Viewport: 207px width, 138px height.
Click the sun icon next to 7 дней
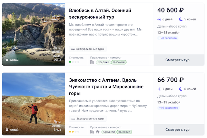pyautogui.click(x=159, y=89)
